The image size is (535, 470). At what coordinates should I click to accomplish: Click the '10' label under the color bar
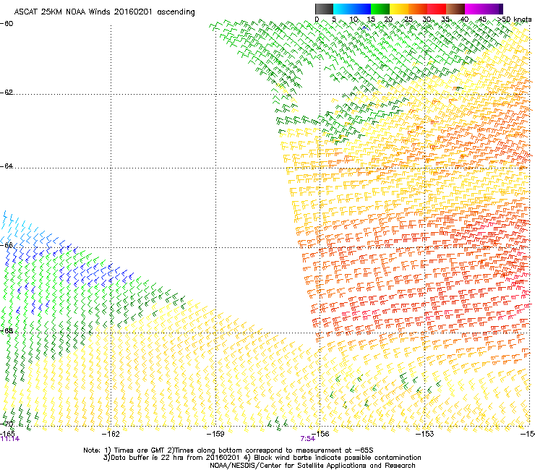[x=354, y=20]
